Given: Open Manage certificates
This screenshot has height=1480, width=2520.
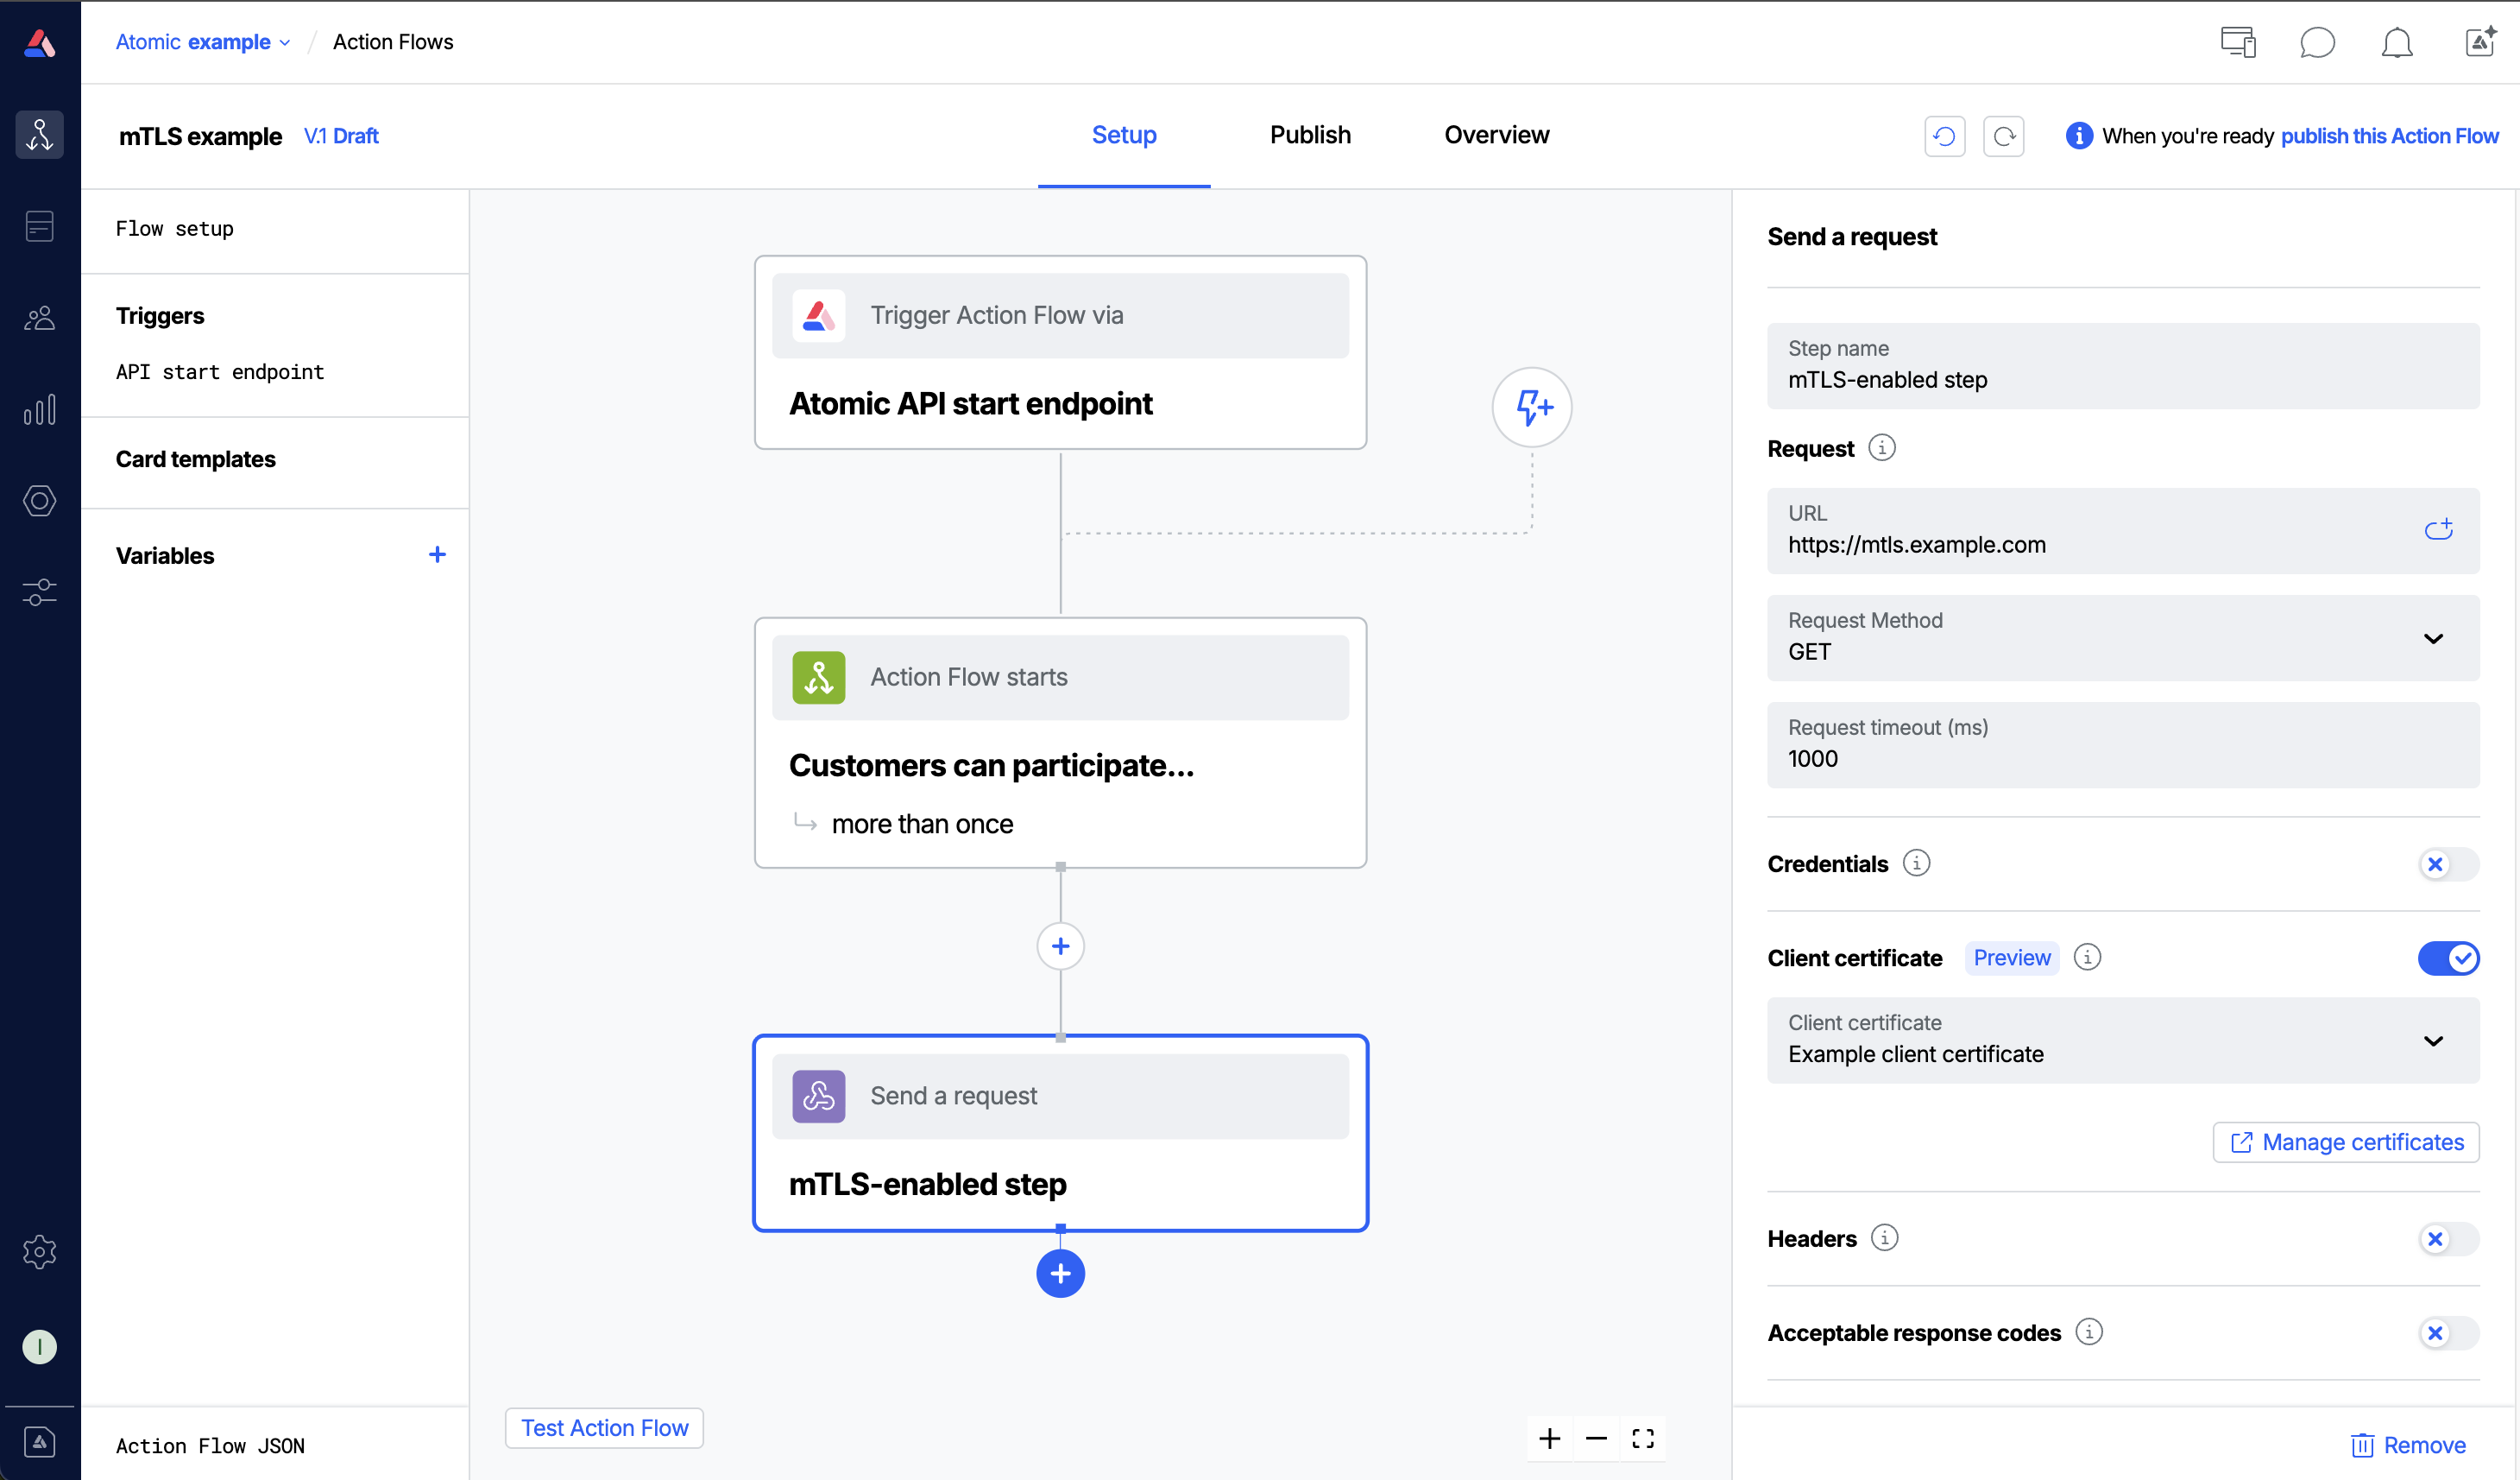Looking at the screenshot, I should (2346, 1141).
